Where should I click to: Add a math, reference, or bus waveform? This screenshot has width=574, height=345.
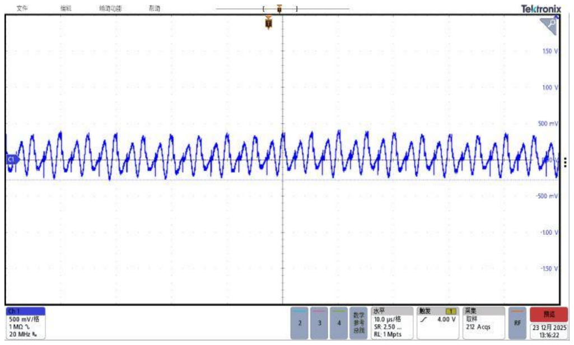[358, 323]
